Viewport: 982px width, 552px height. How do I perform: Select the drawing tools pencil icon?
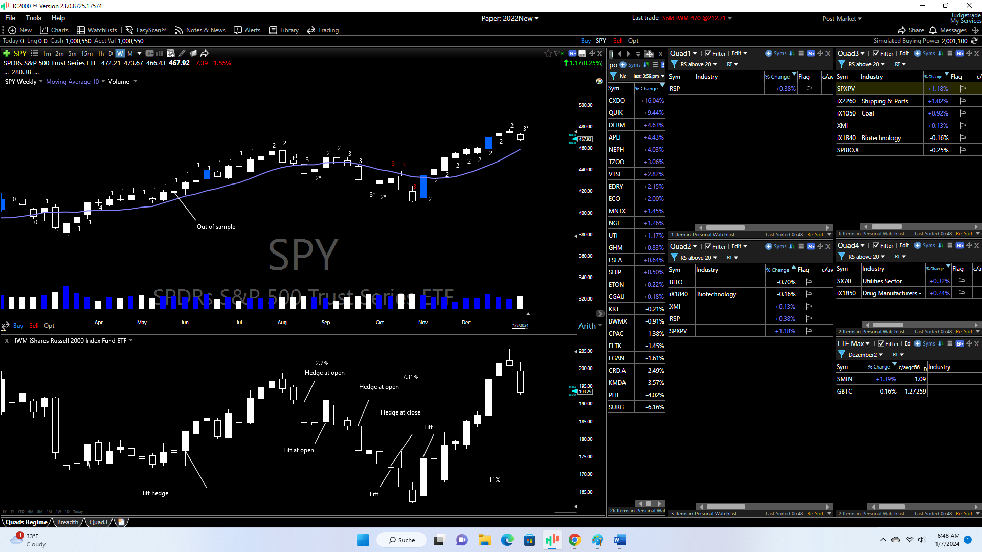(182, 53)
